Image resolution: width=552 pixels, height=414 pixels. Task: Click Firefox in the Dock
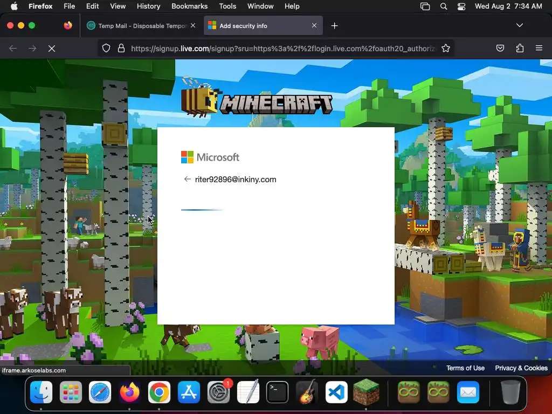coord(129,392)
